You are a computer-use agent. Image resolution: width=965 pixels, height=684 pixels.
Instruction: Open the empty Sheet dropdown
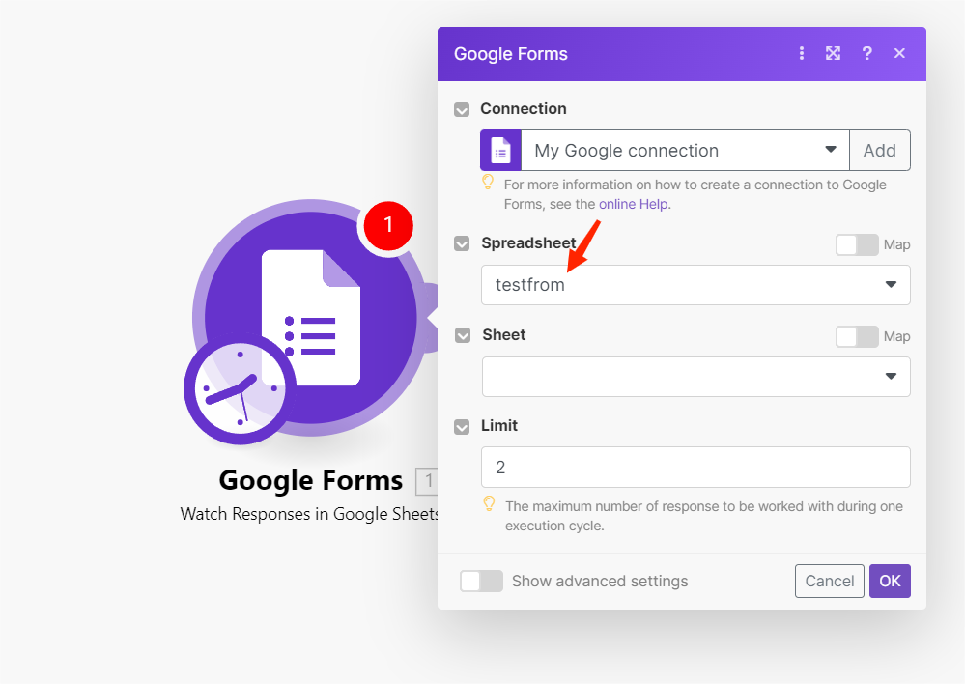pyautogui.click(x=696, y=376)
